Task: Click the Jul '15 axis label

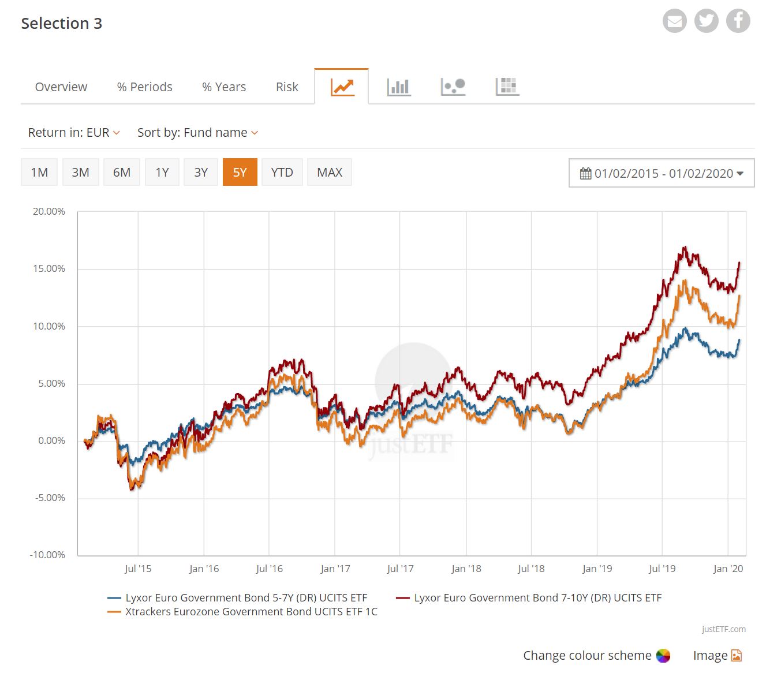Action: (138, 569)
